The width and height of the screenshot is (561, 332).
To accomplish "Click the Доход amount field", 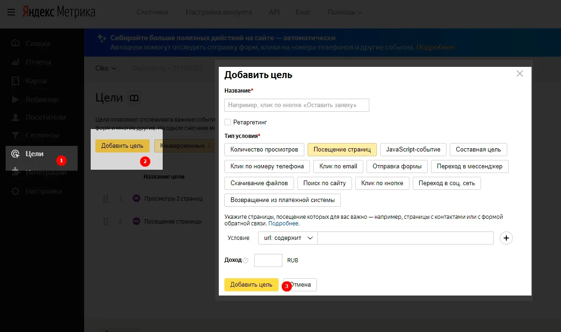I will pyautogui.click(x=268, y=260).
